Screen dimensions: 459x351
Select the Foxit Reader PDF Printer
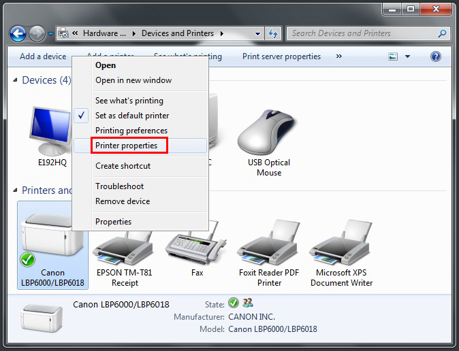(269, 254)
